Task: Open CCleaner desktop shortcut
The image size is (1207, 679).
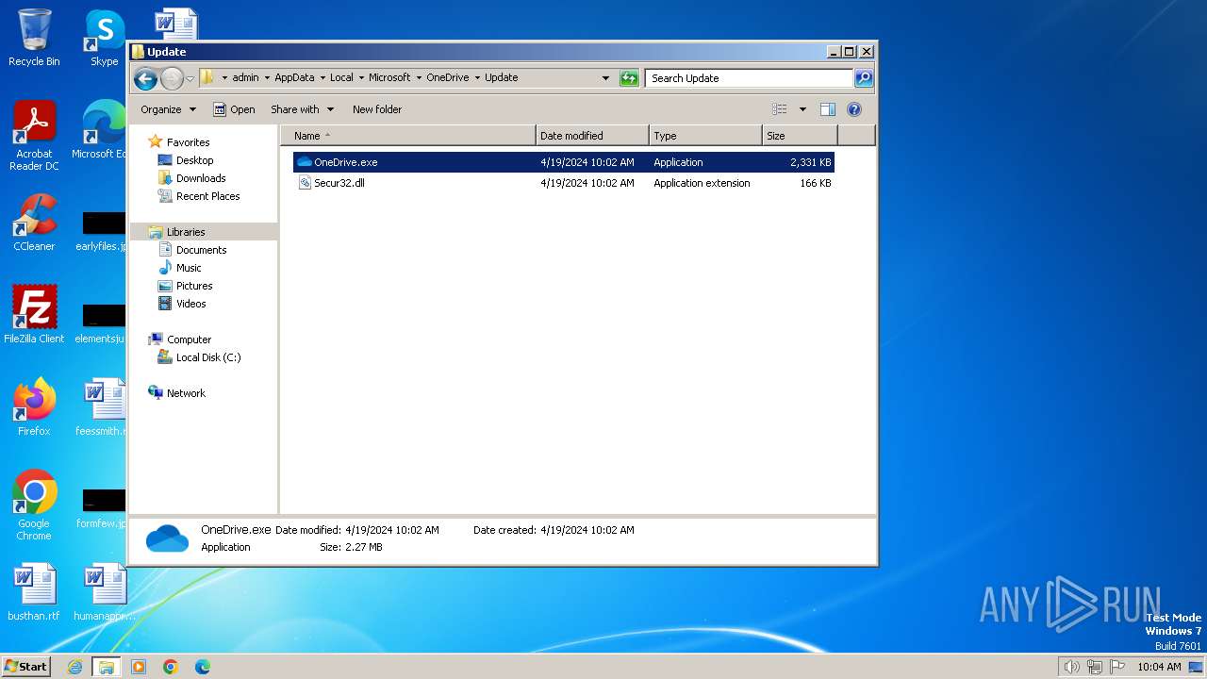Action: (x=34, y=223)
